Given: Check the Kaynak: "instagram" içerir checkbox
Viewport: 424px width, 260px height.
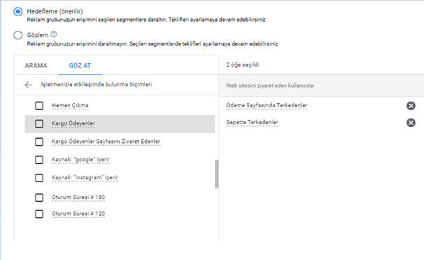Looking at the screenshot, I should (39, 178).
